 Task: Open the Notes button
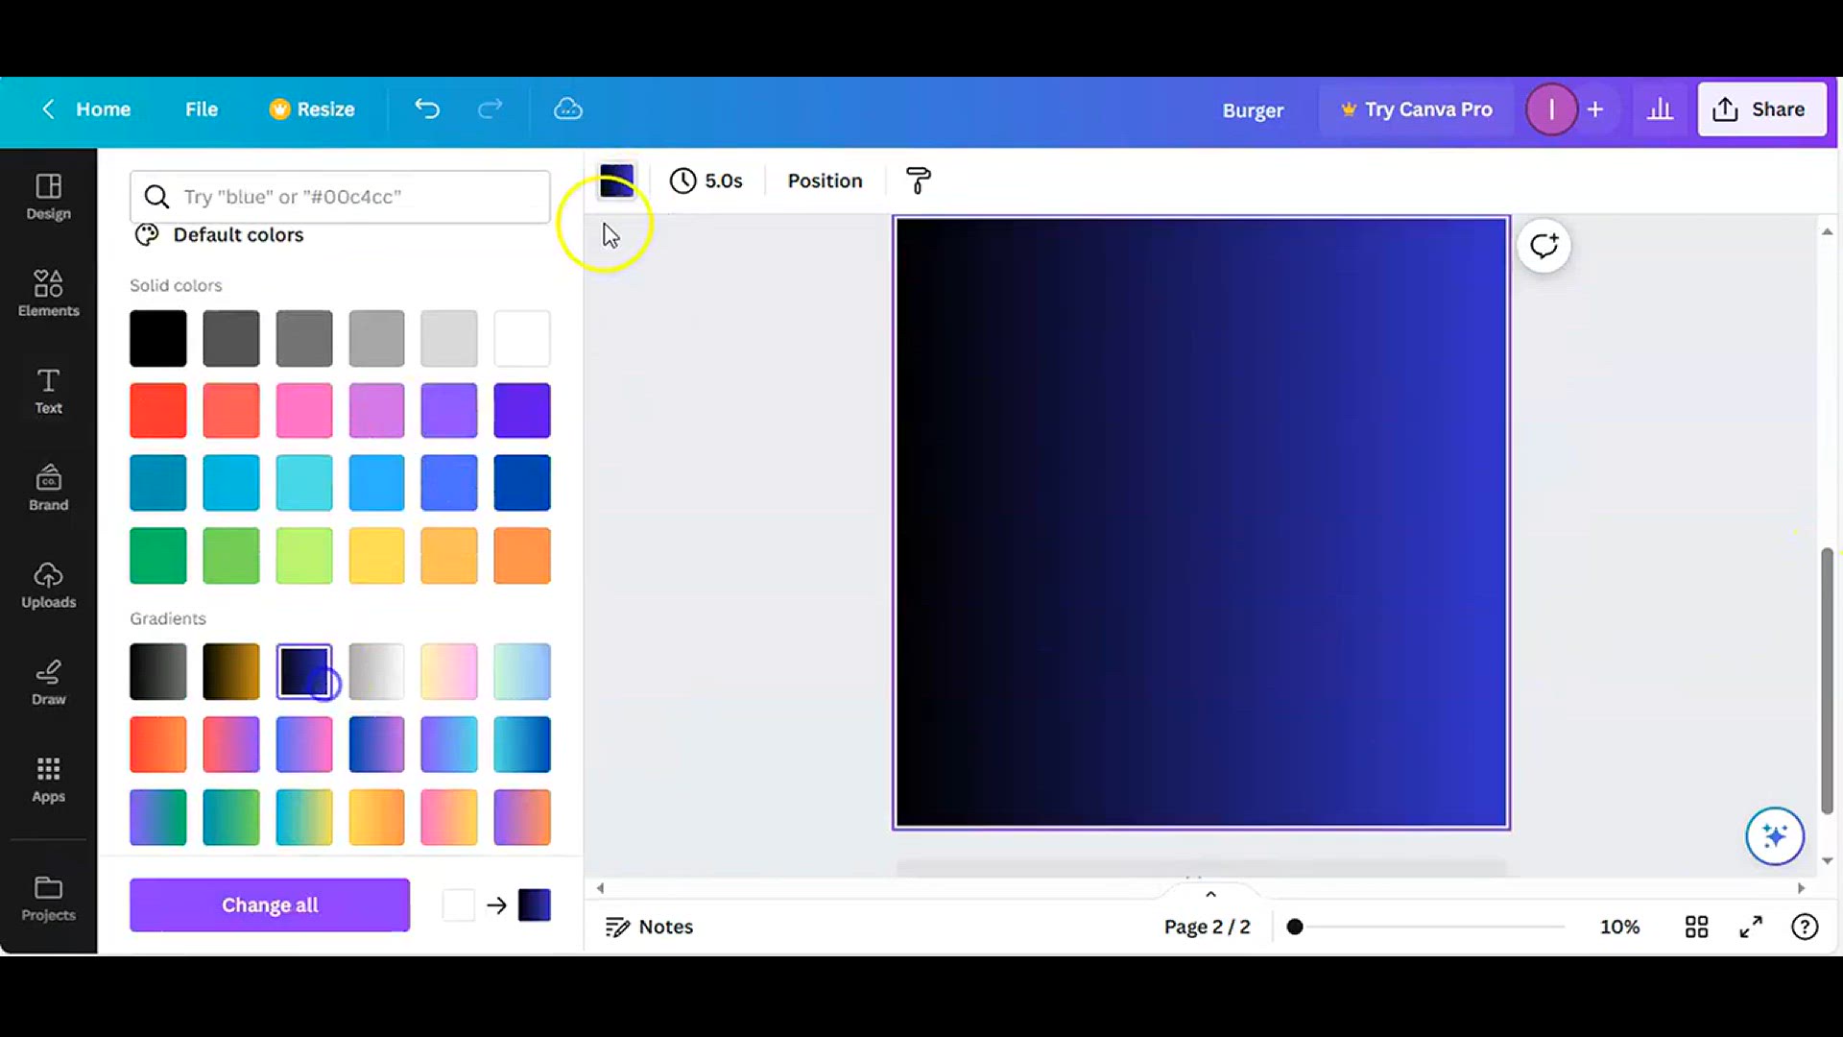click(x=650, y=927)
